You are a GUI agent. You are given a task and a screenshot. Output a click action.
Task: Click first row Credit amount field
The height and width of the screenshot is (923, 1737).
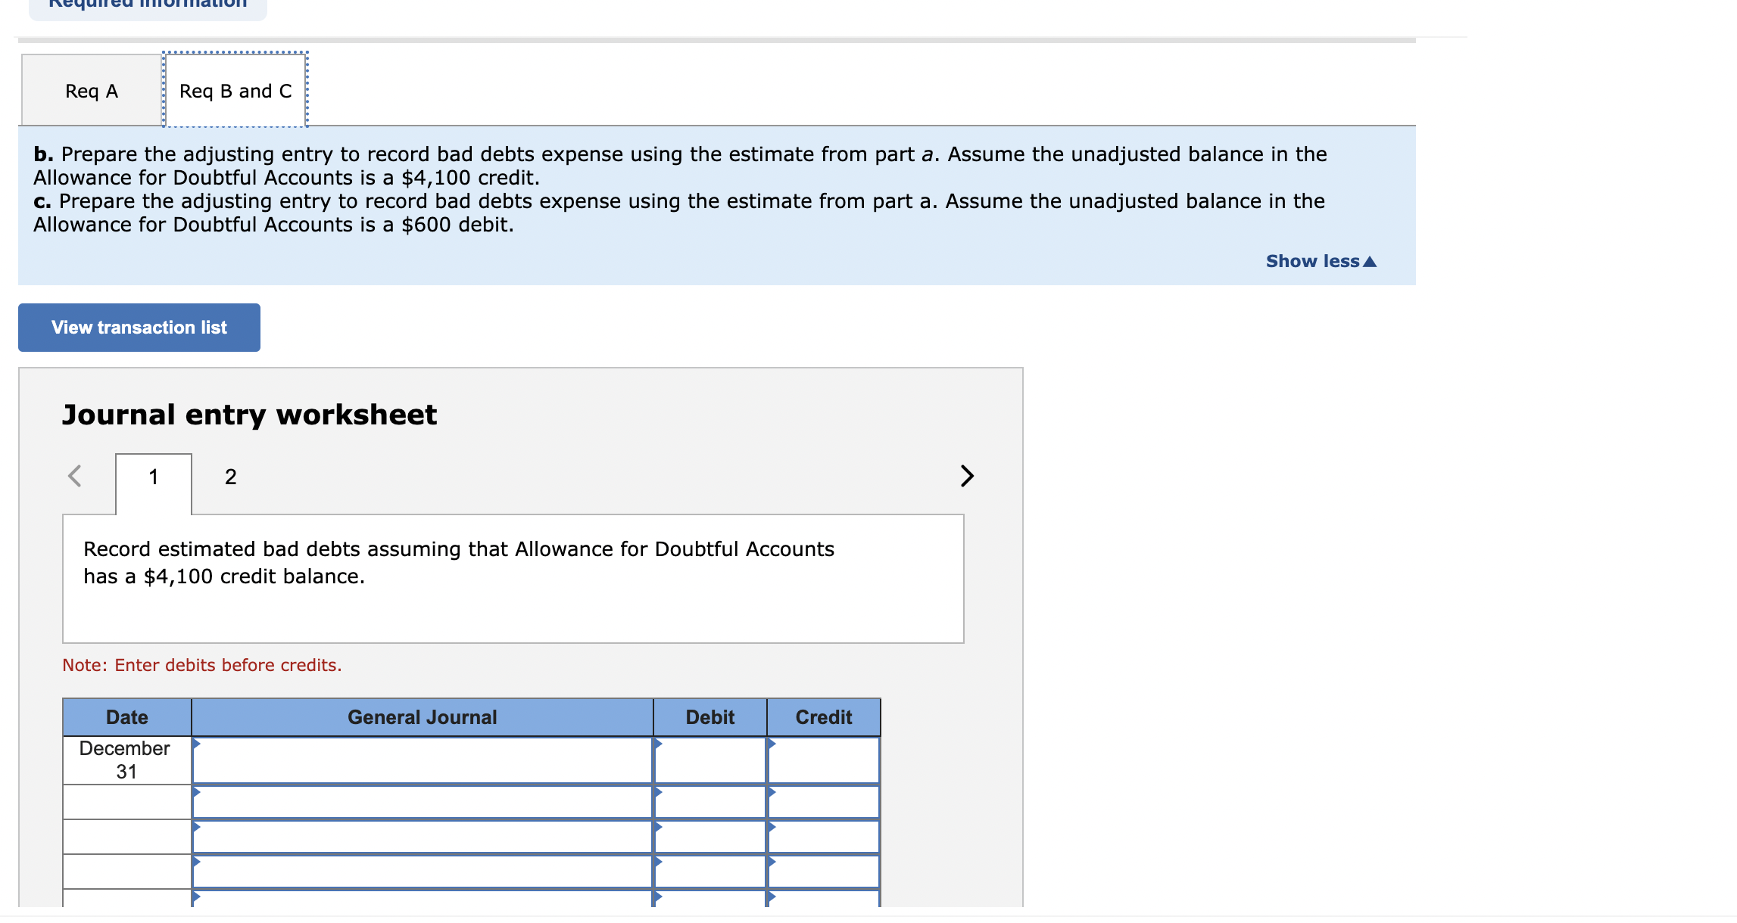pos(824,760)
